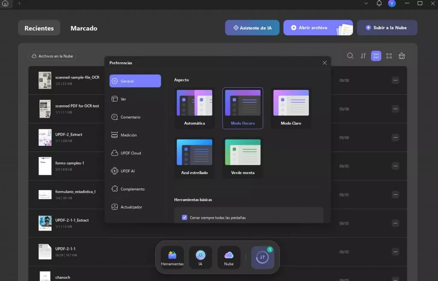Open notifications bell icon
Viewport: 438px width, 281px height.
[379, 3]
